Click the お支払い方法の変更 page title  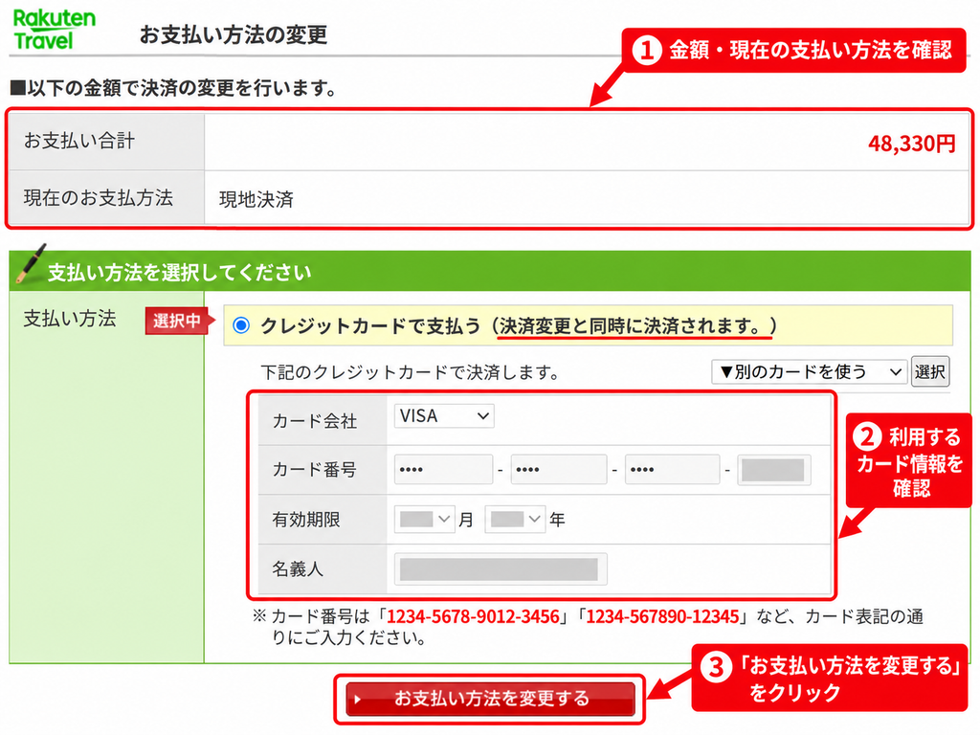pyautogui.click(x=234, y=34)
